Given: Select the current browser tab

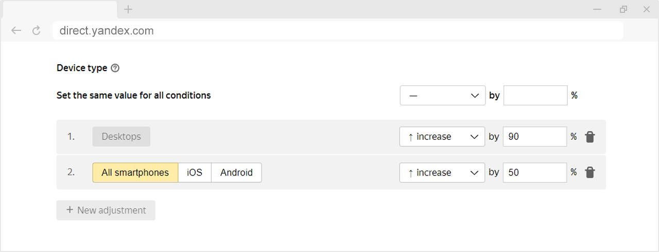Looking at the screenshot, I should click(x=59, y=9).
